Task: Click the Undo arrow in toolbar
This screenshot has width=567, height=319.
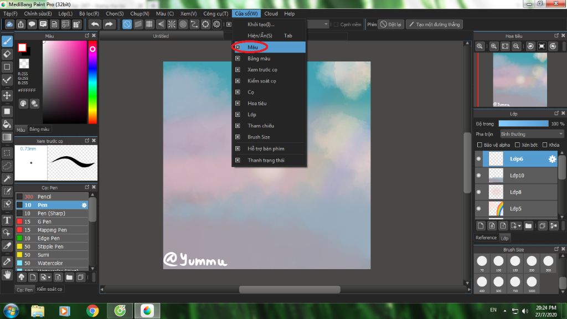Action: [95, 24]
